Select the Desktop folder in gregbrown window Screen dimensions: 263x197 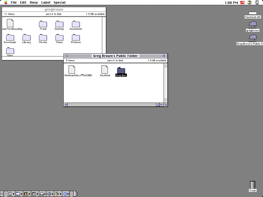[59, 25]
